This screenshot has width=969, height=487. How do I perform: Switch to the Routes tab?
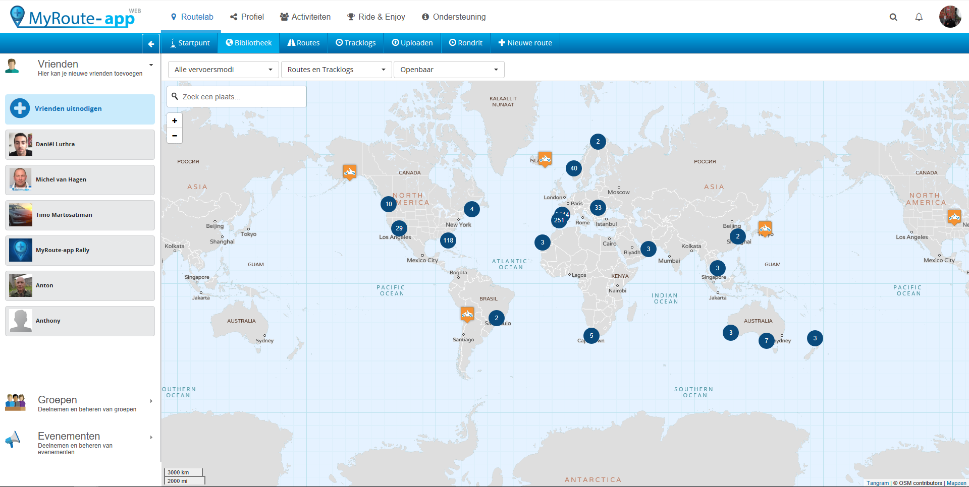pyautogui.click(x=303, y=43)
